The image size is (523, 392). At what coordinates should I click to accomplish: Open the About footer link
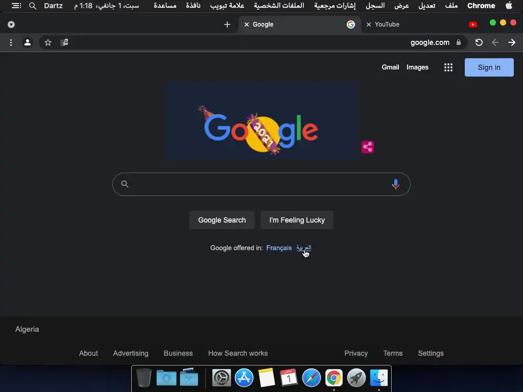click(x=88, y=353)
